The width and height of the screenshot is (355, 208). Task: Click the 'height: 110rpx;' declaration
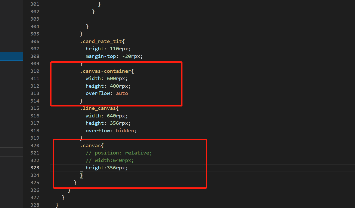108,49
